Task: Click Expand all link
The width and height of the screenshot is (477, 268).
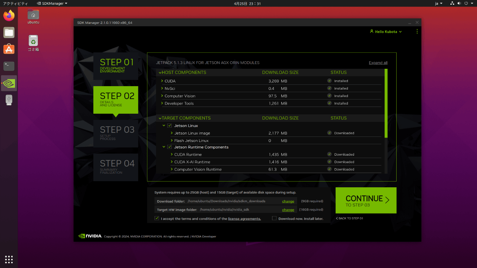Action: coord(378,63)
